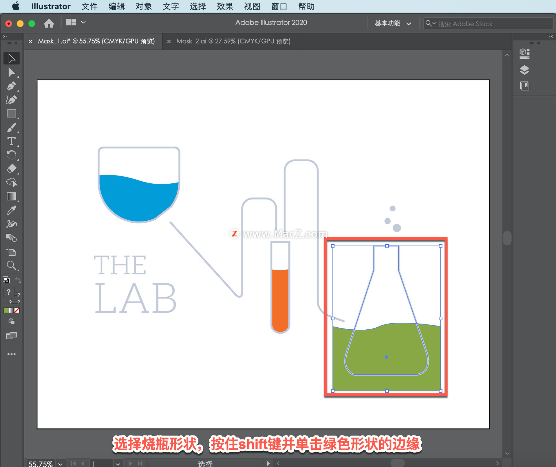Open the 选择 menu

point(198,6)
